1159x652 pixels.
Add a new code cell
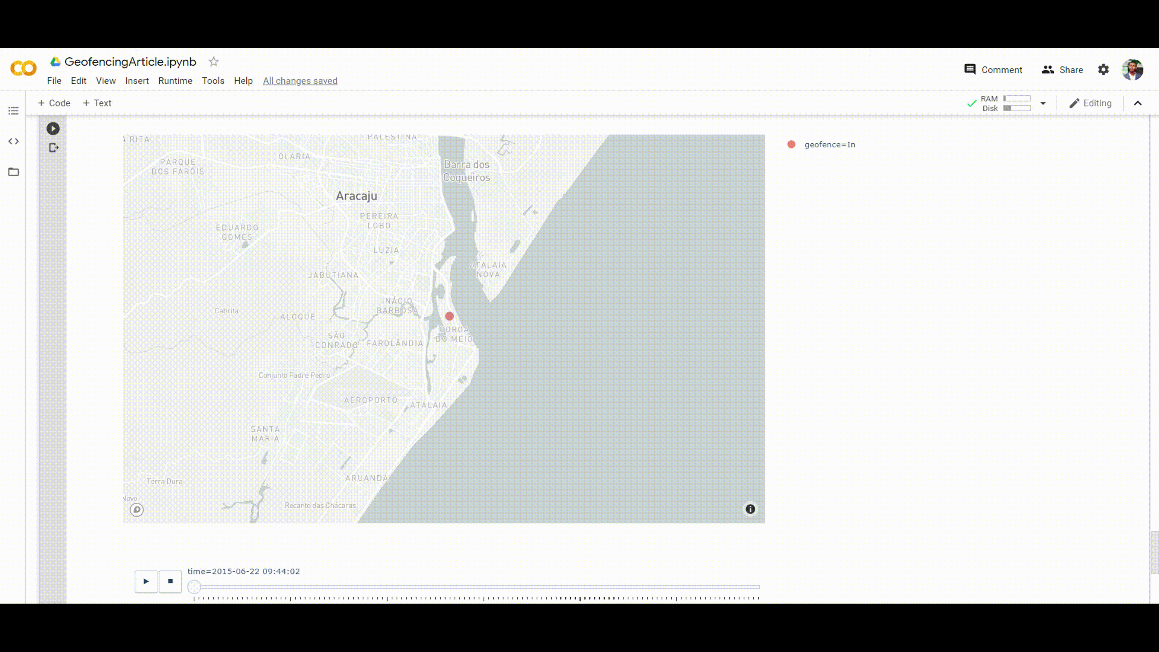[53, 103]
